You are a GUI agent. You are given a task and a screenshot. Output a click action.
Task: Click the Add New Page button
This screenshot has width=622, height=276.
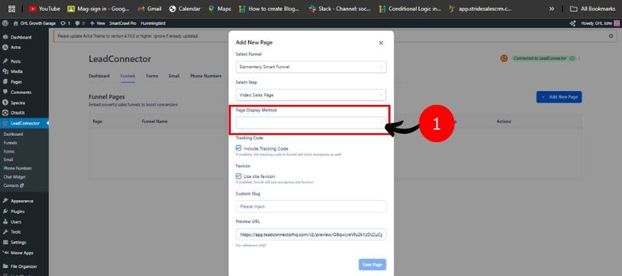tap(559, 97)
